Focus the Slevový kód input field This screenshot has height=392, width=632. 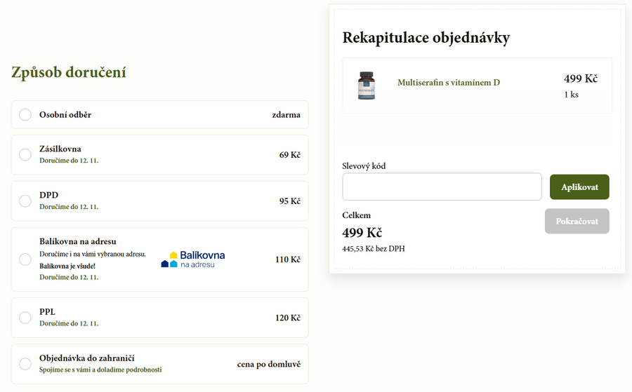442,187
